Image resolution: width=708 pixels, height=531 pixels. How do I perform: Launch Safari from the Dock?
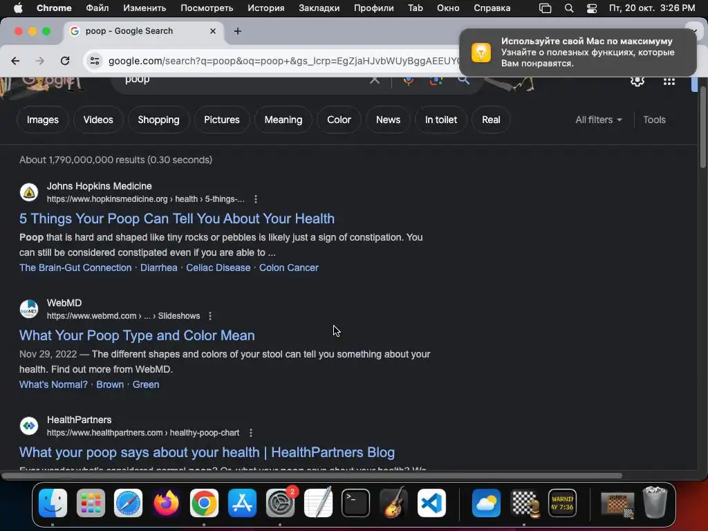(128, 503)
